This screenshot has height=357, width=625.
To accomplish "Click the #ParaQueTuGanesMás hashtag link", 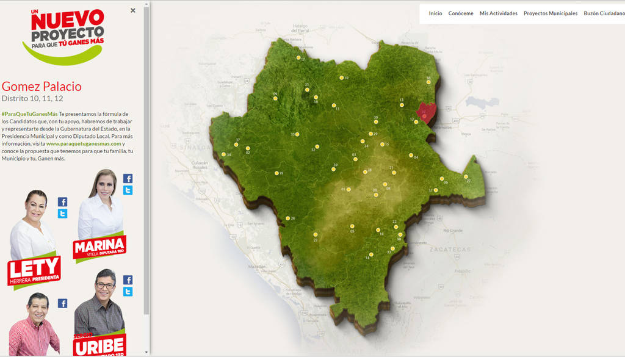I will tap(29, 114).
